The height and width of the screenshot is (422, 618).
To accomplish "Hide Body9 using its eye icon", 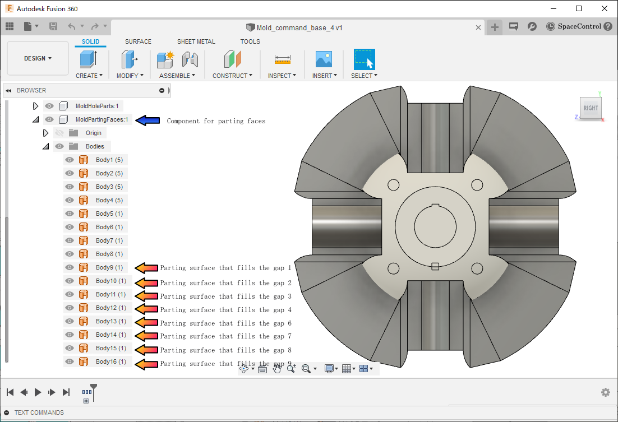I will coord(70,267).
